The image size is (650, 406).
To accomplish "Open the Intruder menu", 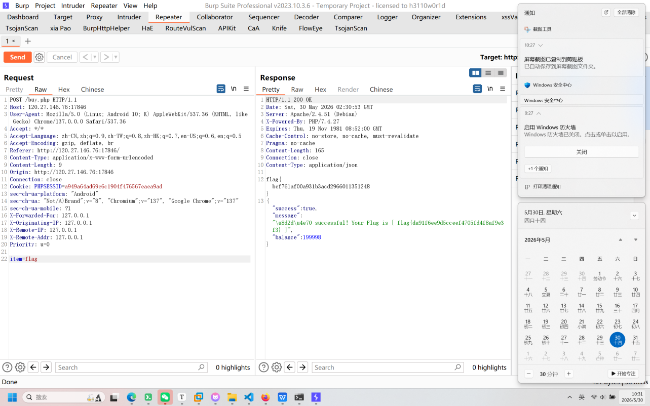I will (73, 6).
